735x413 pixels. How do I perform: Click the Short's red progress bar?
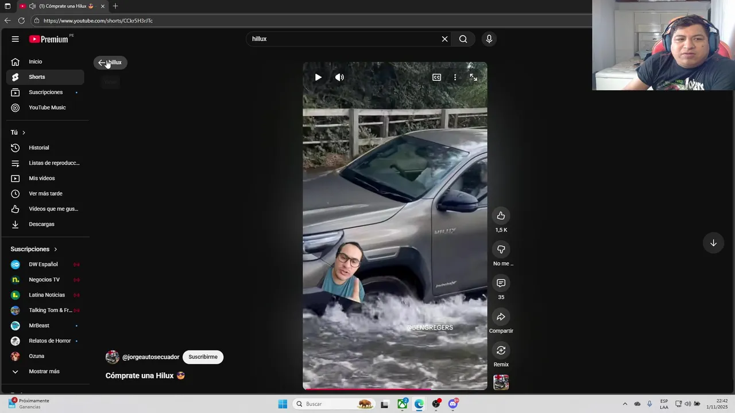(395, 389)
